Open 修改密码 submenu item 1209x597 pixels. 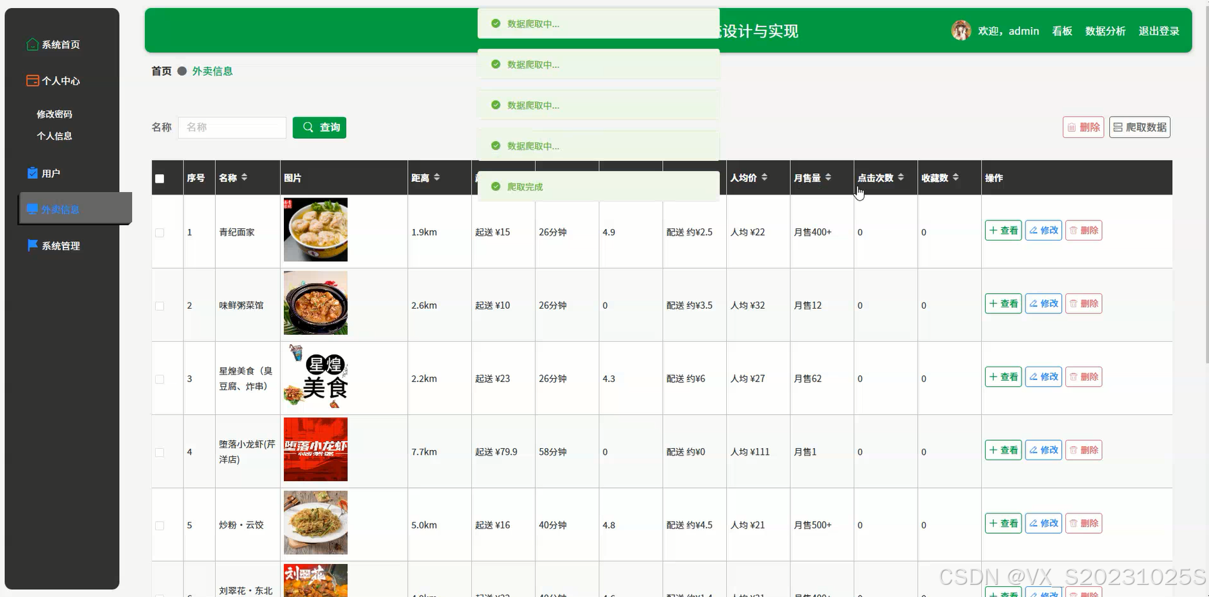coord(55,115)
